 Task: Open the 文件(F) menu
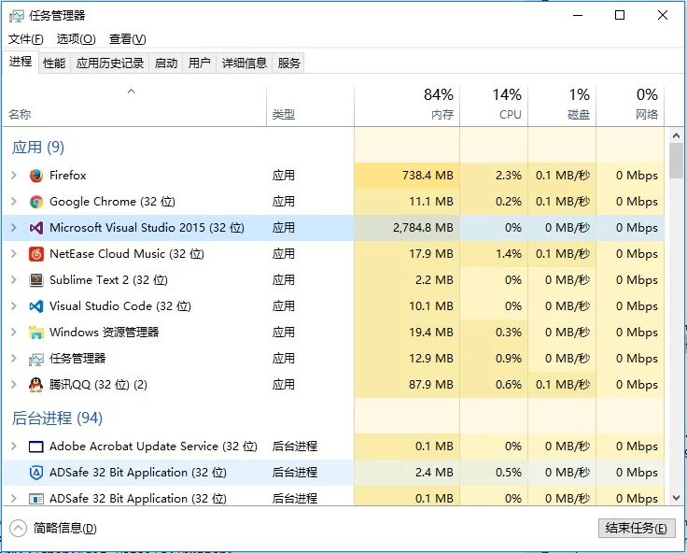(x=26, y=39)
